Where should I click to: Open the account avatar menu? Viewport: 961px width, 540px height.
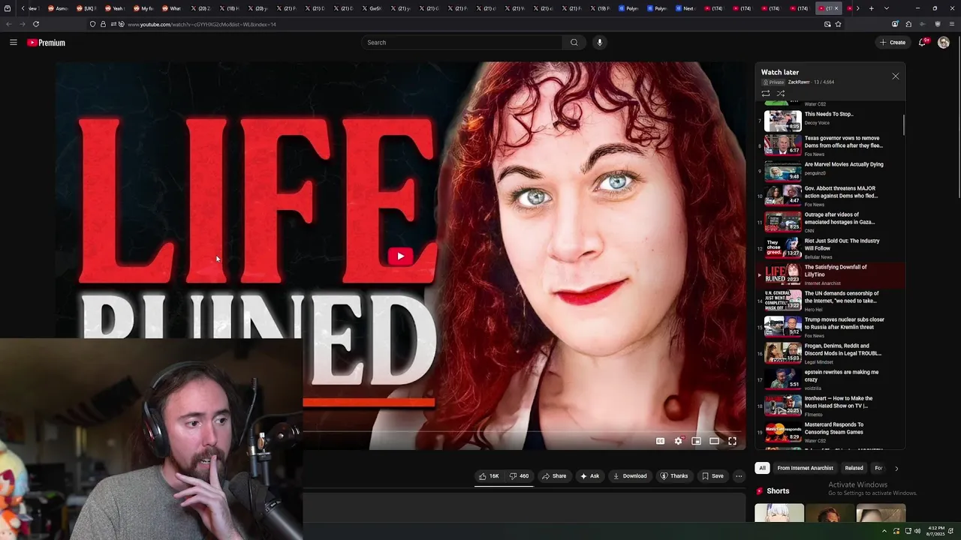pos(944,43)
